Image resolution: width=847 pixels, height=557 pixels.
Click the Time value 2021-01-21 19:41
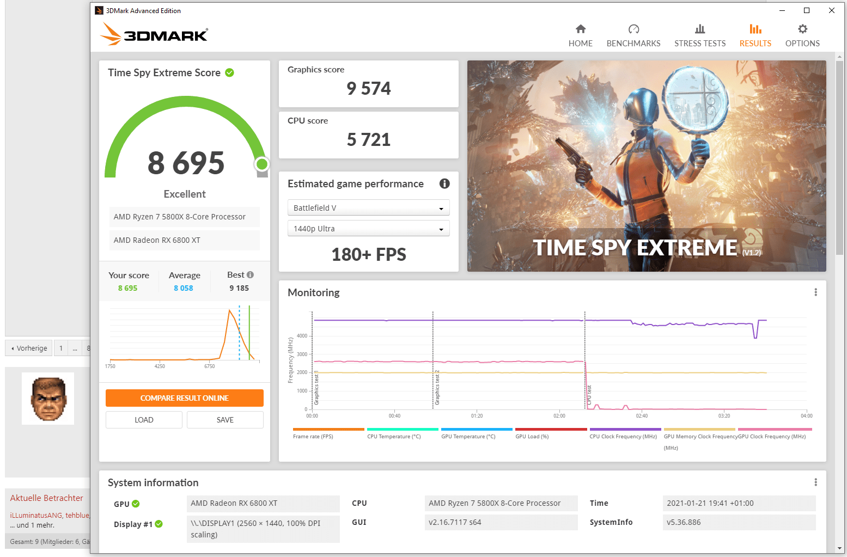tap(739, 503)
